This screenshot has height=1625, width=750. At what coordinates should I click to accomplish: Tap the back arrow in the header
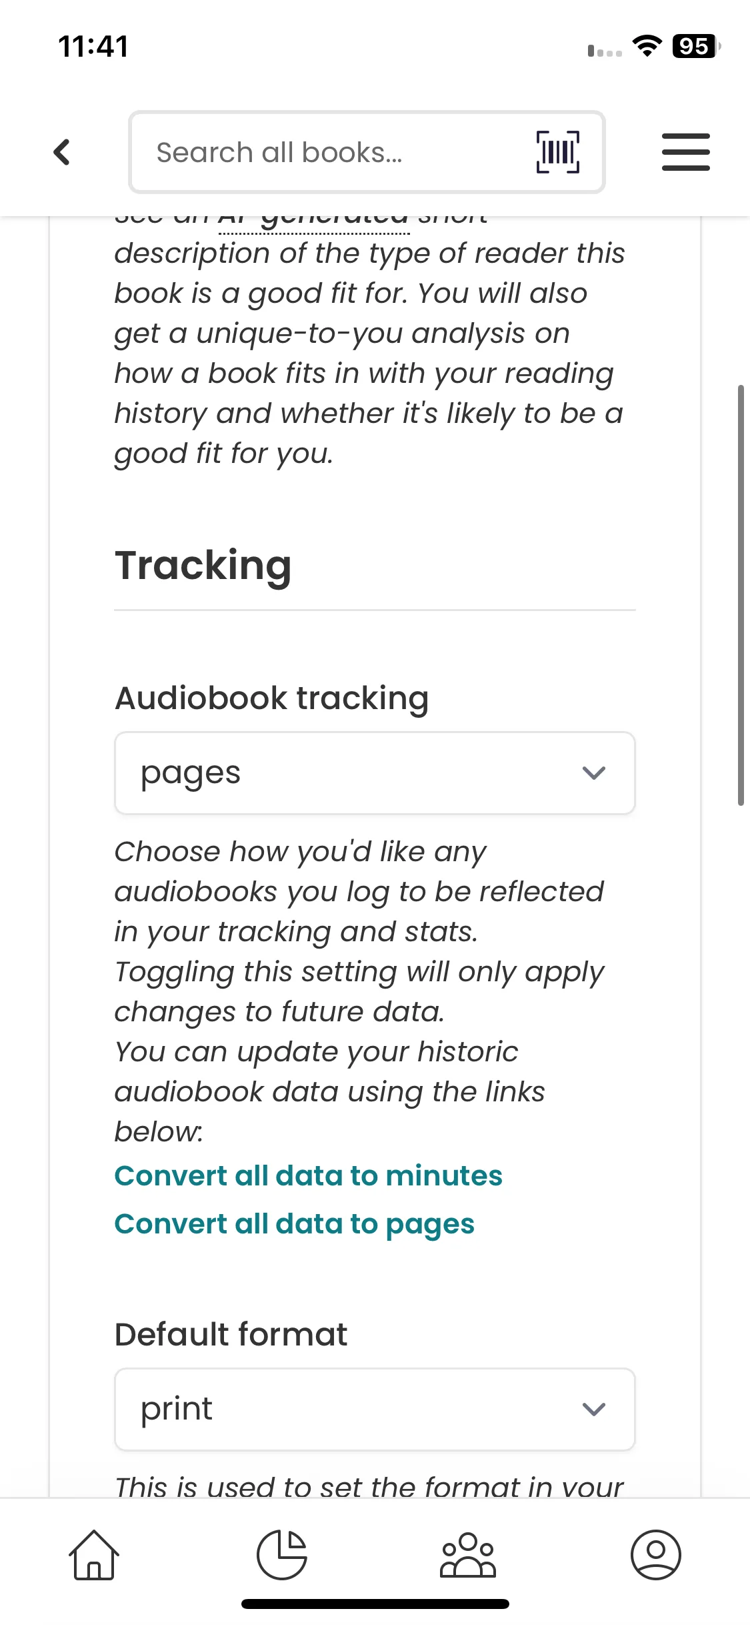coord(62,152)
